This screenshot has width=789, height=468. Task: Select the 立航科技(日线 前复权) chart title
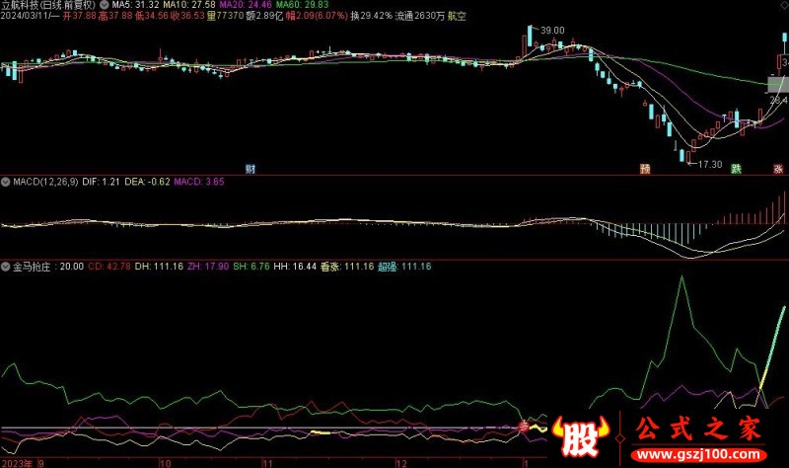coord(48,5)
